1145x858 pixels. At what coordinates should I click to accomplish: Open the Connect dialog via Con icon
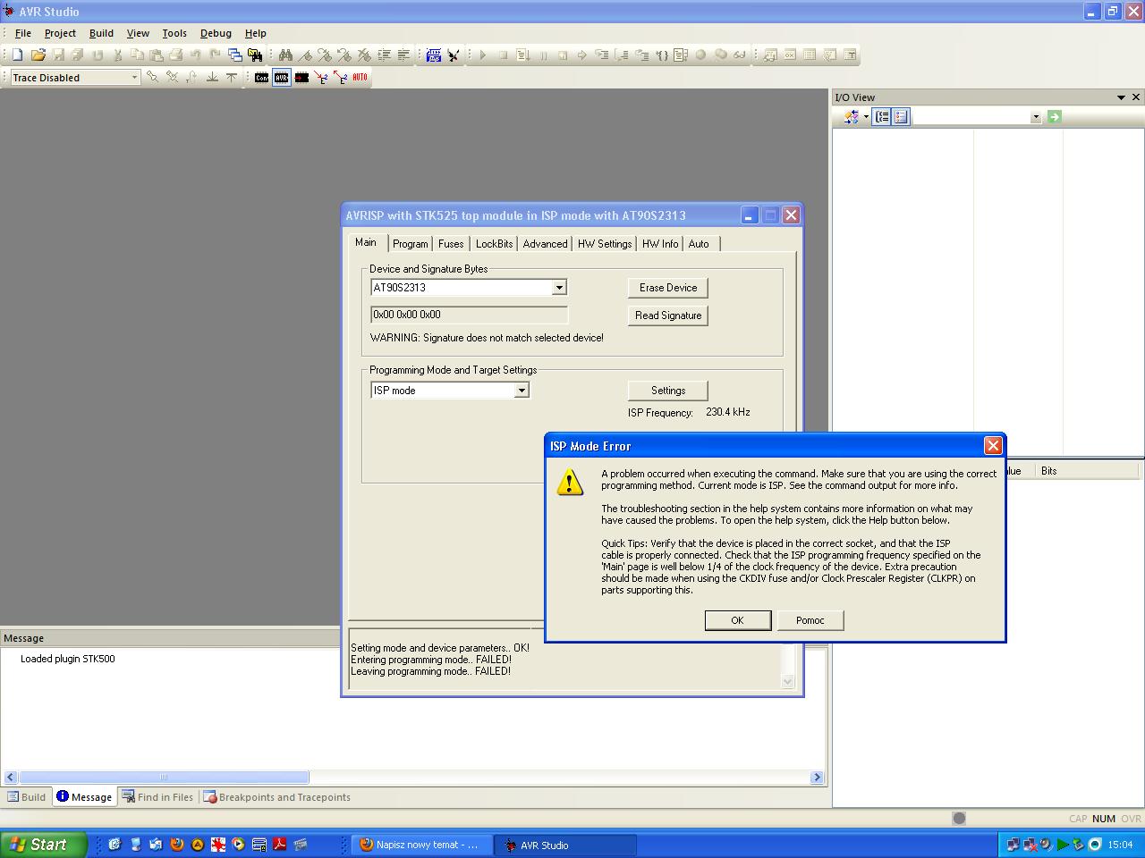261,78
